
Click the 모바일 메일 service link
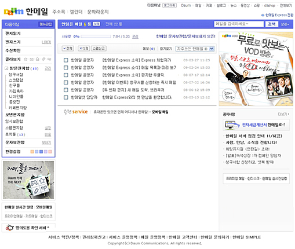pos(160,112)
